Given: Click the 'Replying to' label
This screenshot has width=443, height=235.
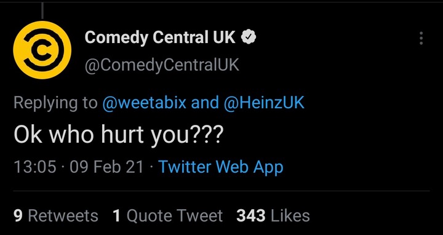Looking at the screenshot, I should point(55,103).
